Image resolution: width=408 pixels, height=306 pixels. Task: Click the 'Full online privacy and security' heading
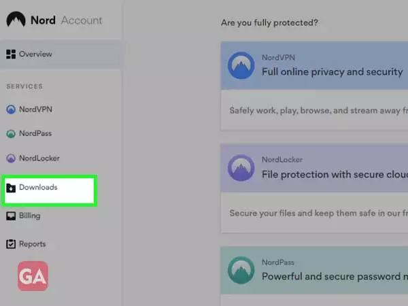(x=332, y=71)
